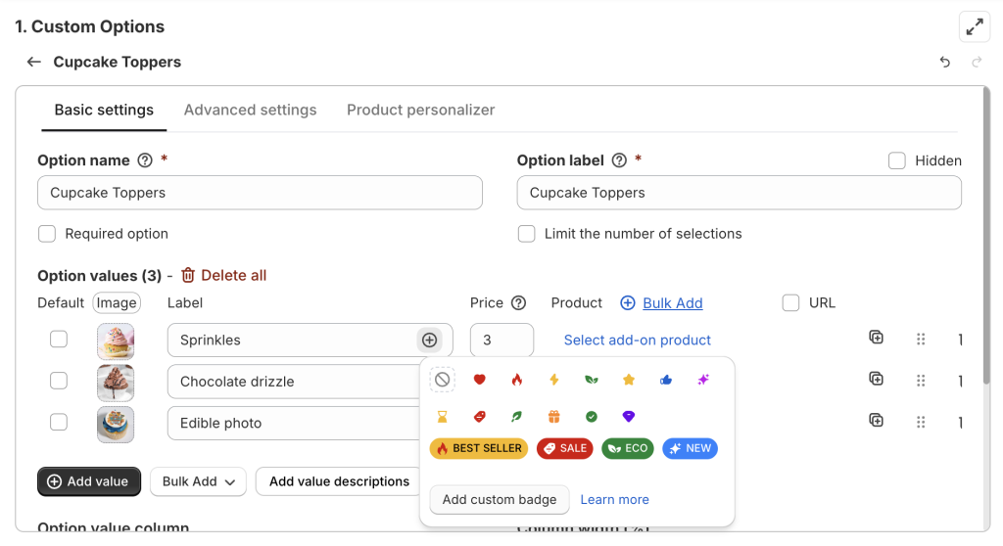Switch to the Advanced settings tab
This screenshot has height=546, width=1003.
point(250,110)
